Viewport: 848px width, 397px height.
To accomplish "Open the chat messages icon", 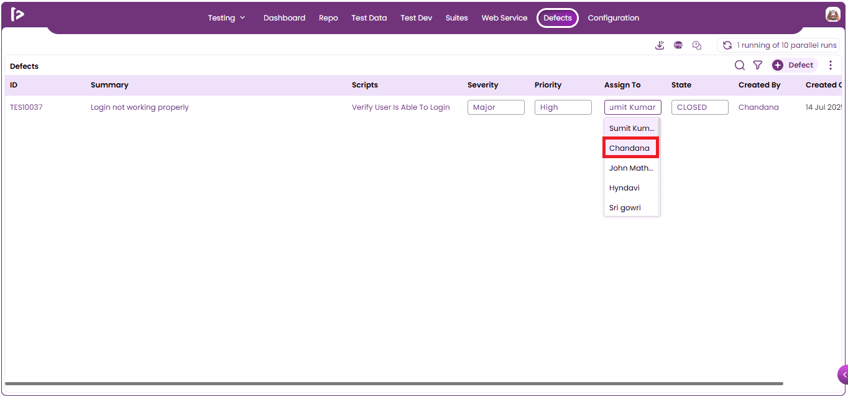I will [697, 45].
